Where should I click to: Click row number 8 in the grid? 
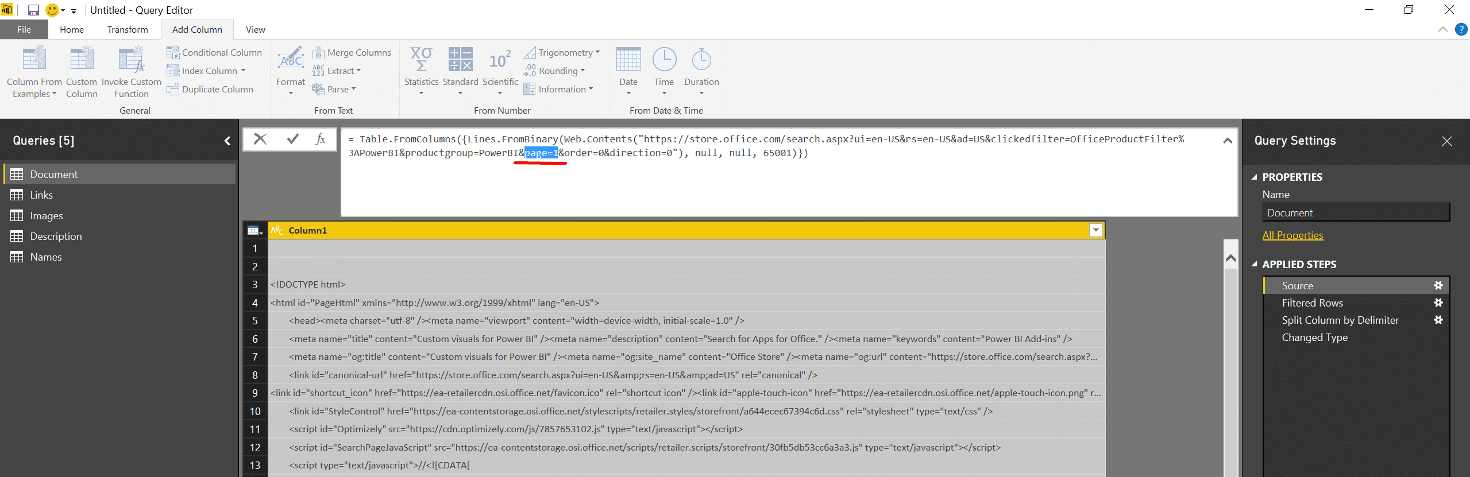click(255, 375)
